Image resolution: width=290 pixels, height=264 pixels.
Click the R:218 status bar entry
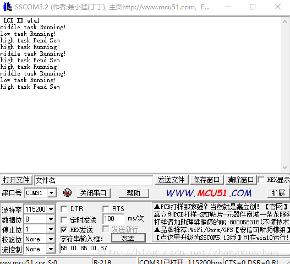(x=114, y=261)
